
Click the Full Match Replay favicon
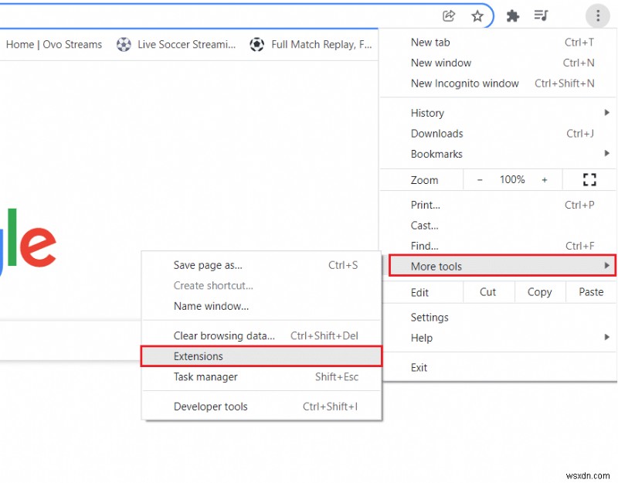(257, 44)
